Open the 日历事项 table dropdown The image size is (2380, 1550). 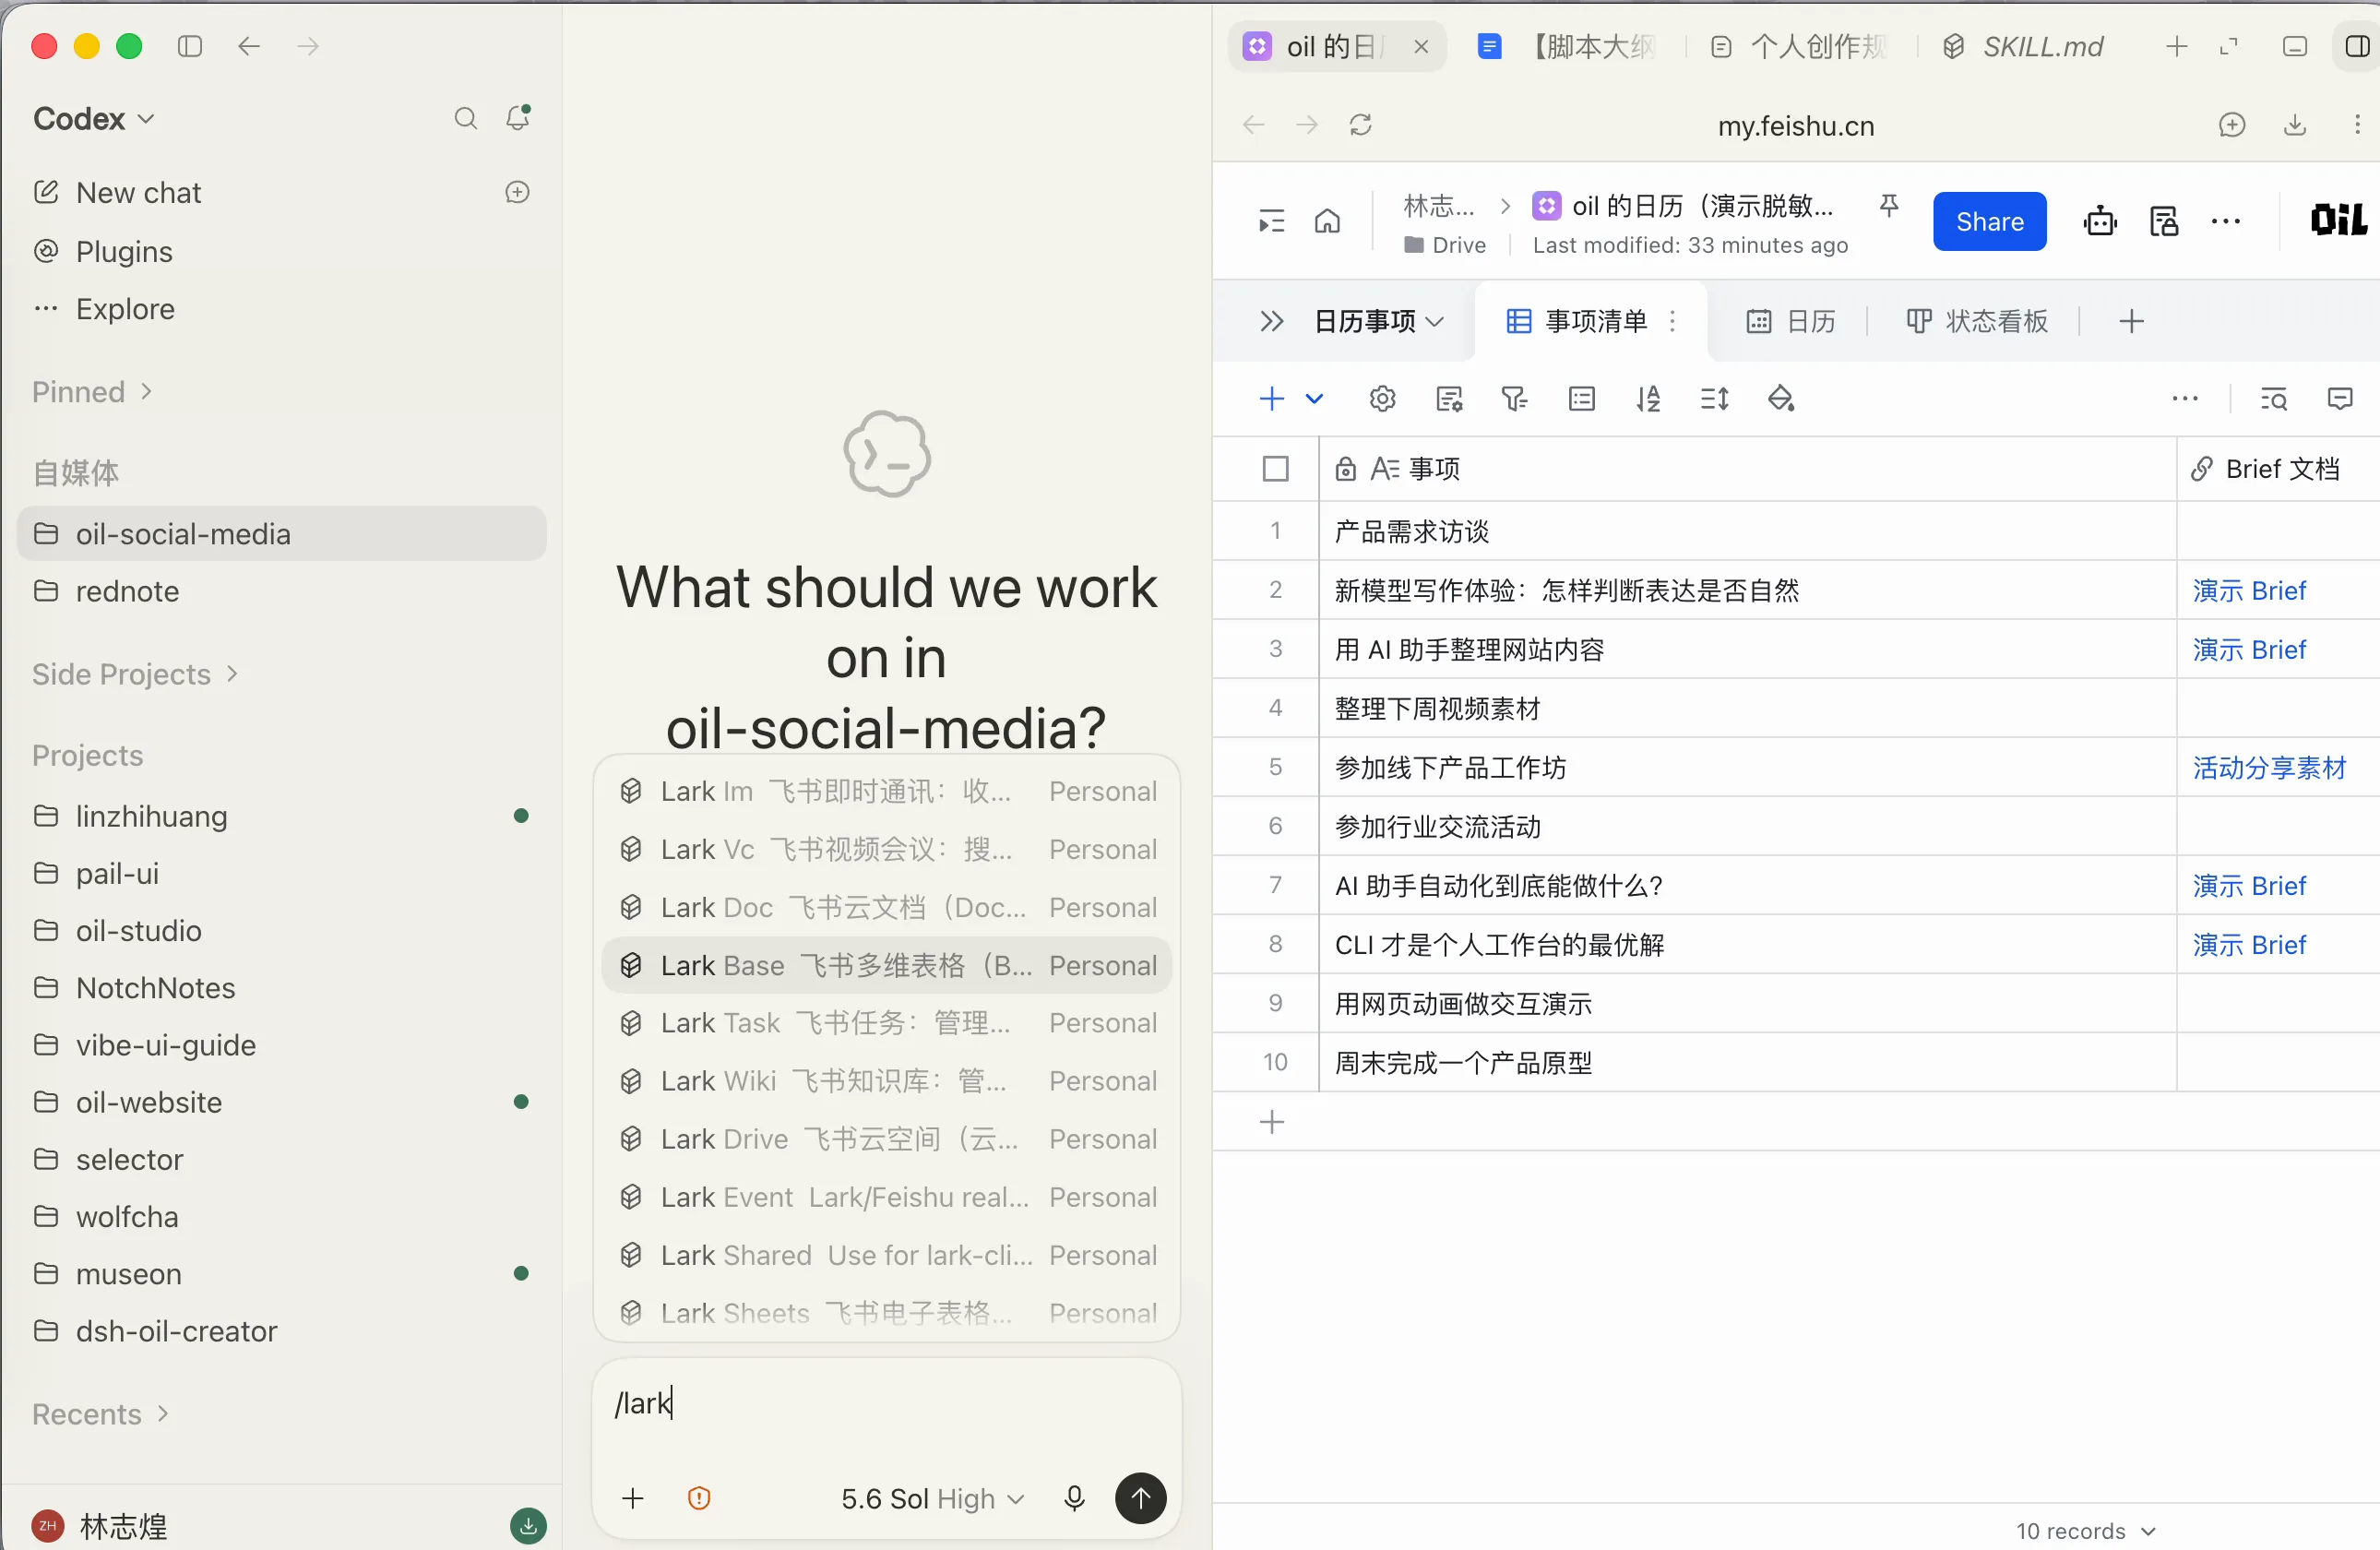point(1379,321)
